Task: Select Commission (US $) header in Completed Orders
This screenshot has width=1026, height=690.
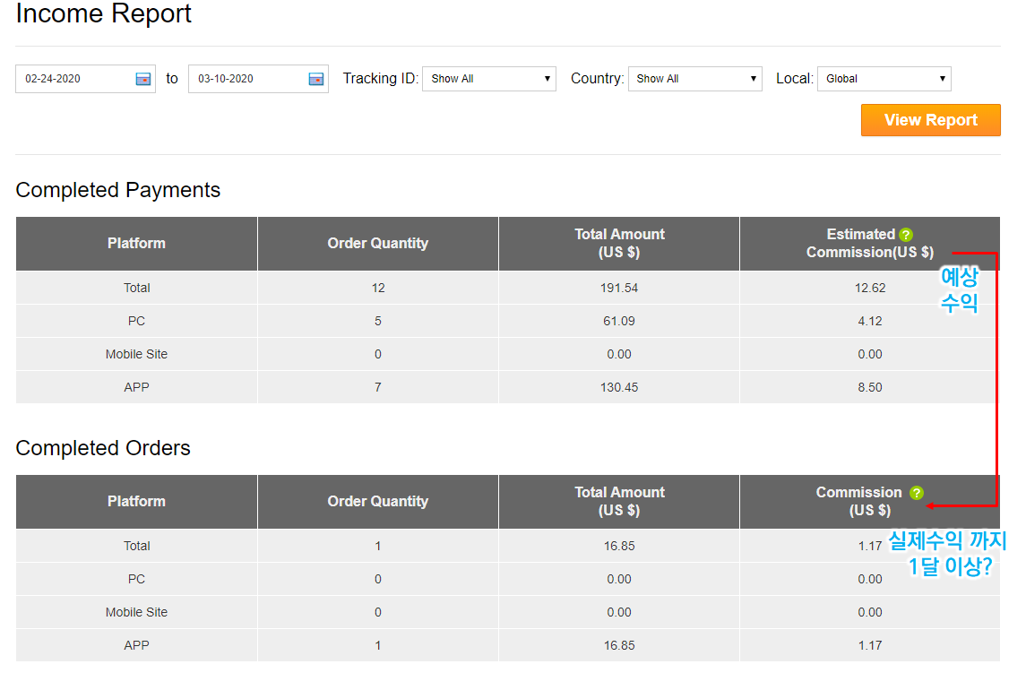Action: coord(869,502)
